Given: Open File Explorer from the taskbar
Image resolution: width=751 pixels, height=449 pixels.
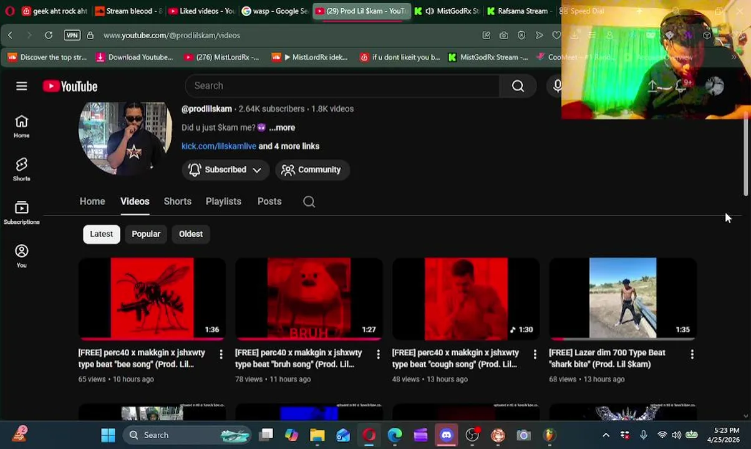Looking at the screenshot, I should (317, 435).
